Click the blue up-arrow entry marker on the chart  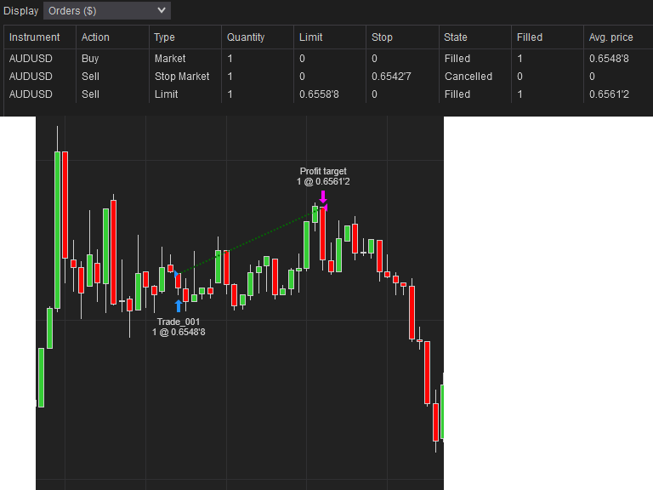pos(179,306)
